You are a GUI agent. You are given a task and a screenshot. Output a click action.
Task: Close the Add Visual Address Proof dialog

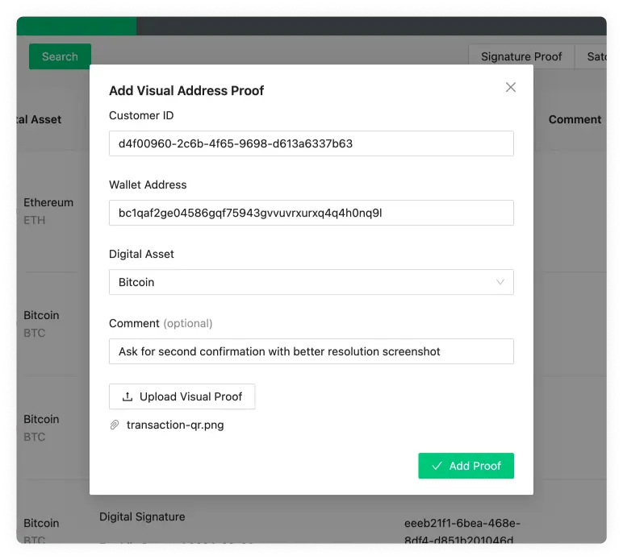click(x=510, y=87)
